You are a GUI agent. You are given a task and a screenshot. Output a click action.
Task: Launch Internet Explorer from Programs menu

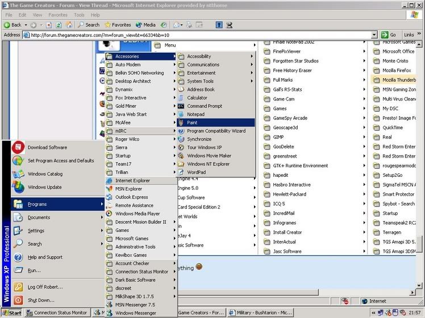[x=141, y=180]
